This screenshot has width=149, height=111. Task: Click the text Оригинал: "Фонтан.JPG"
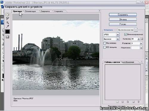pos(24,99)
